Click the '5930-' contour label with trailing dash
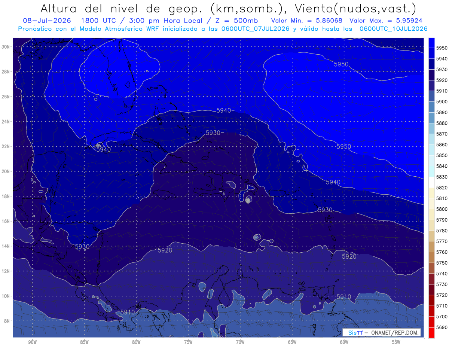Image resolution: width=449 pixels, height=347 pixels. pos(215,133)
